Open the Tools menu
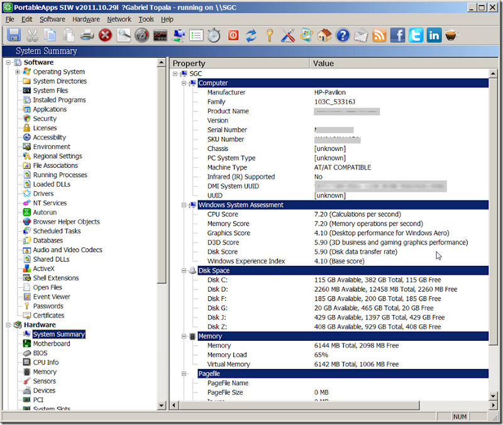Screen dimensions: 503x425 tap(146, 19)
